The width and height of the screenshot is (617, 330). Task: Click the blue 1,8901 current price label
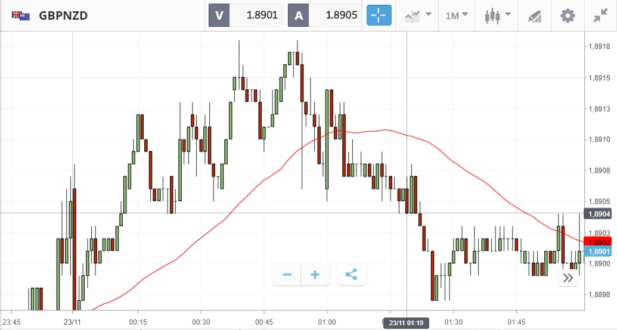coord(598,252)
